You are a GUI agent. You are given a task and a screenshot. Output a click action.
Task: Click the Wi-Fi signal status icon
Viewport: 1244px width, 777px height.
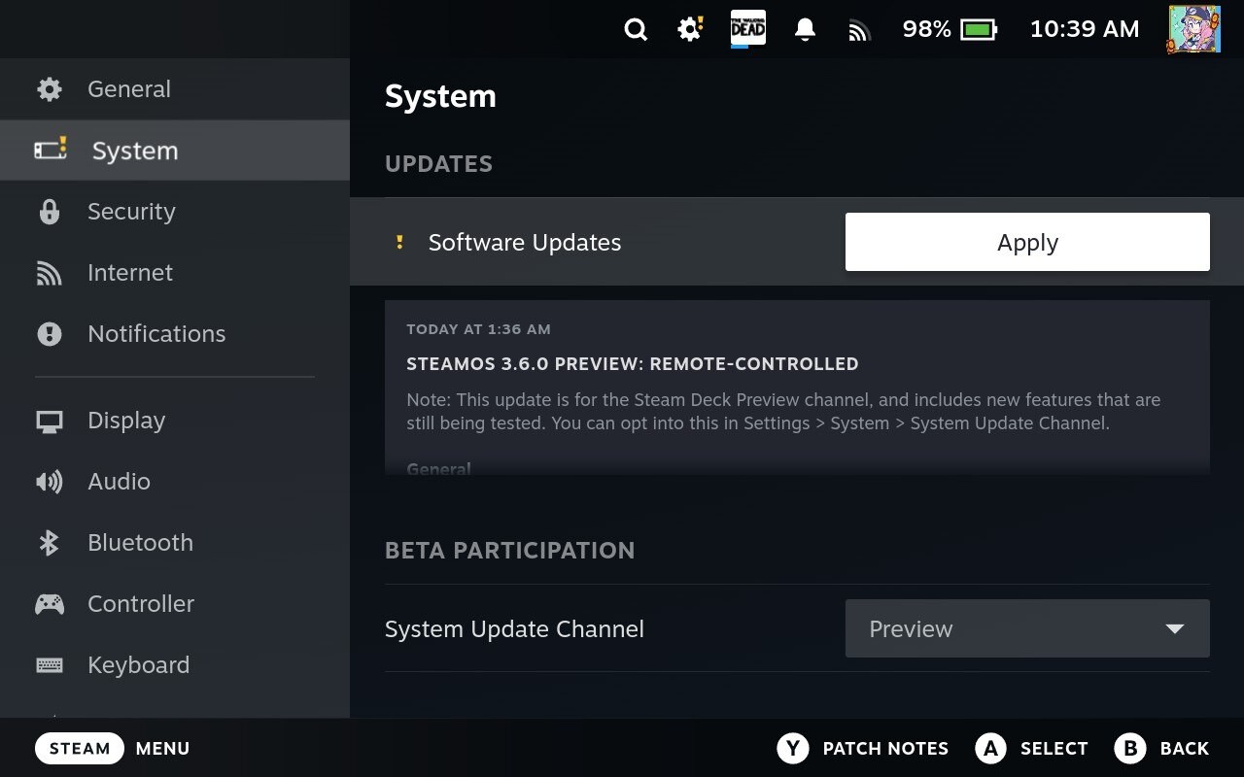click(858, 30)
